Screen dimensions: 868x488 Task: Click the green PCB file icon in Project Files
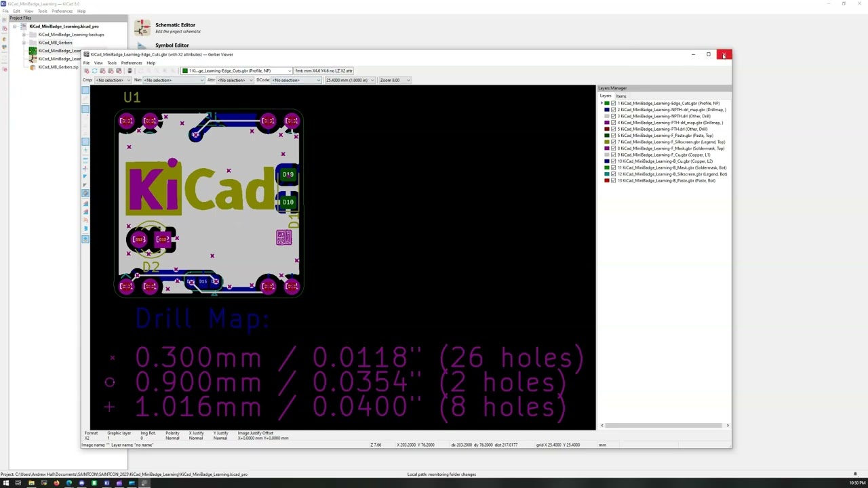pos(33,51)
